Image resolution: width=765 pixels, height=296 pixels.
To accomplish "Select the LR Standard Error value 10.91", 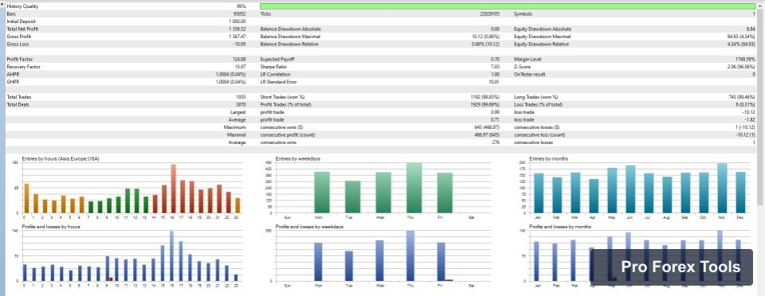I will point(495,82).
